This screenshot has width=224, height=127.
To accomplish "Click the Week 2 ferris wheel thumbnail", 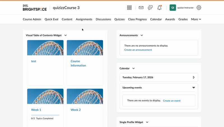I will (85, 96).
